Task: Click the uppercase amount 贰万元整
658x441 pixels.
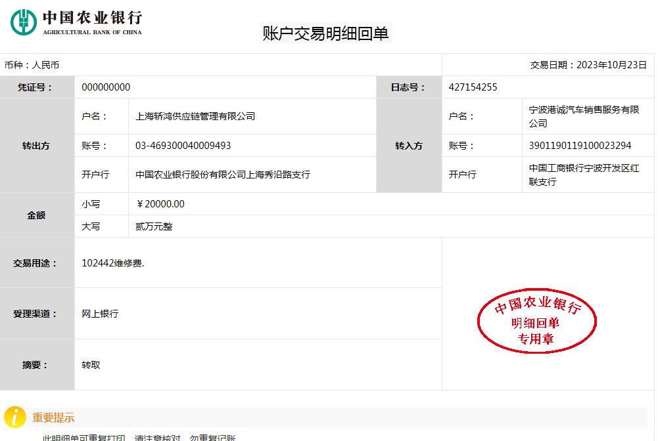Action: point(154,226)
